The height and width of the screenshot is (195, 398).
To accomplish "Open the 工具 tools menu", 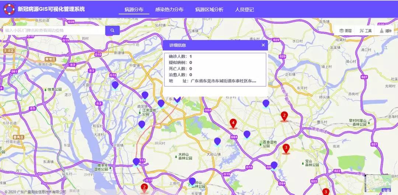I will point(365,31).
